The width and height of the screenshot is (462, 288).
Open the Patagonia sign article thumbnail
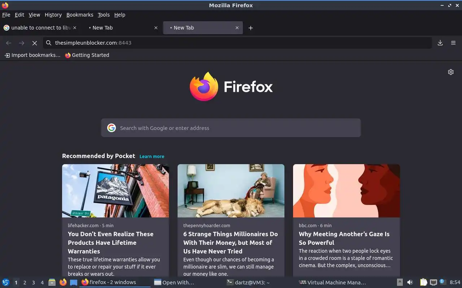coord(115,191)
